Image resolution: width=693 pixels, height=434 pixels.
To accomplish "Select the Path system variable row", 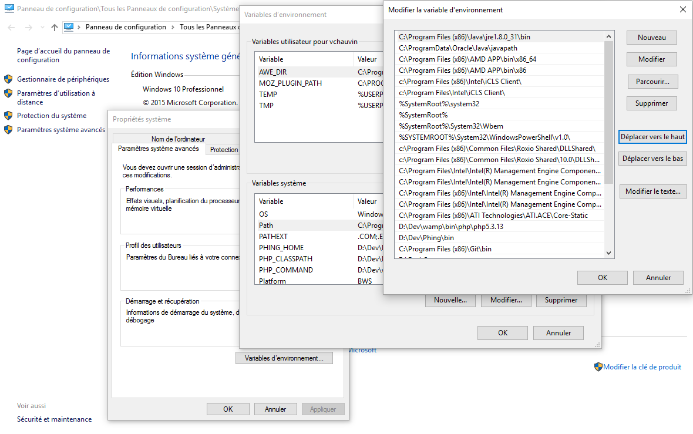I will 319,226.
